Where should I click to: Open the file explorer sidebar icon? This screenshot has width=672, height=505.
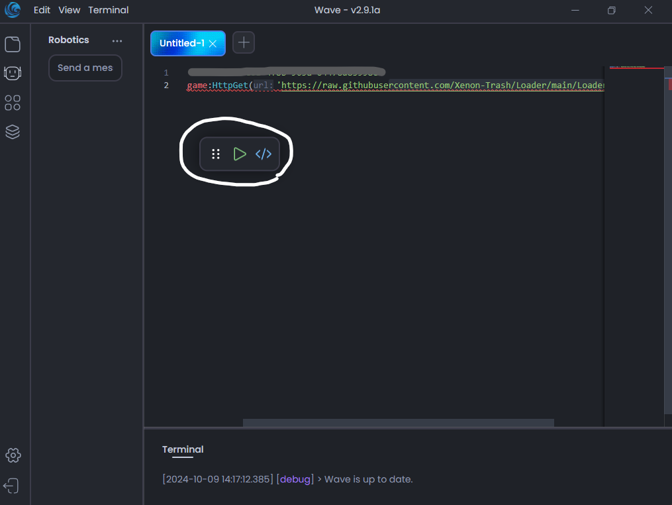(13, 44)
